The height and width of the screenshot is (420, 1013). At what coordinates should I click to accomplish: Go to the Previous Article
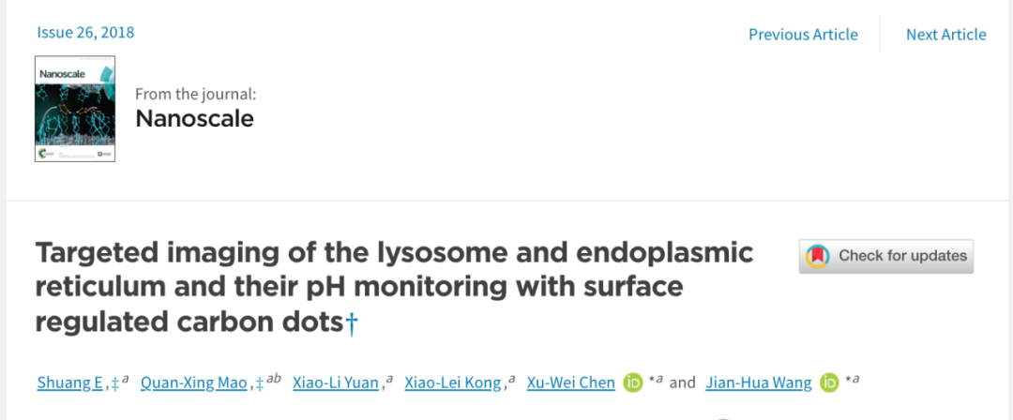[803, 35]
